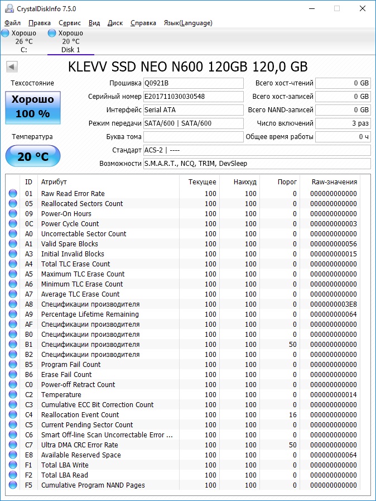Click status icon of Total LBA Write
Viewport: 376px width, 501px height.
coord(13,465)
